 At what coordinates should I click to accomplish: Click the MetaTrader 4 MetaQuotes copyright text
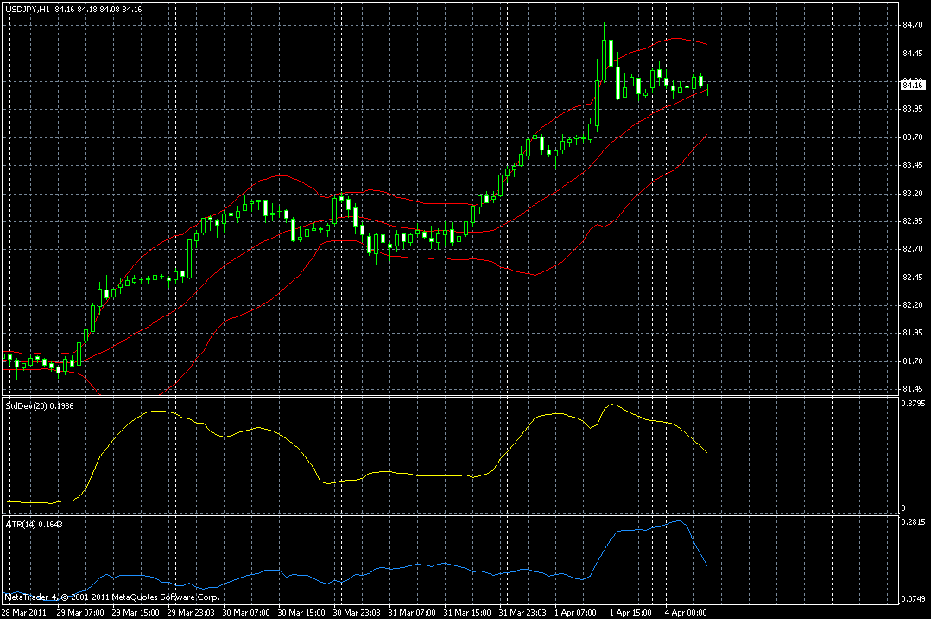112,597
